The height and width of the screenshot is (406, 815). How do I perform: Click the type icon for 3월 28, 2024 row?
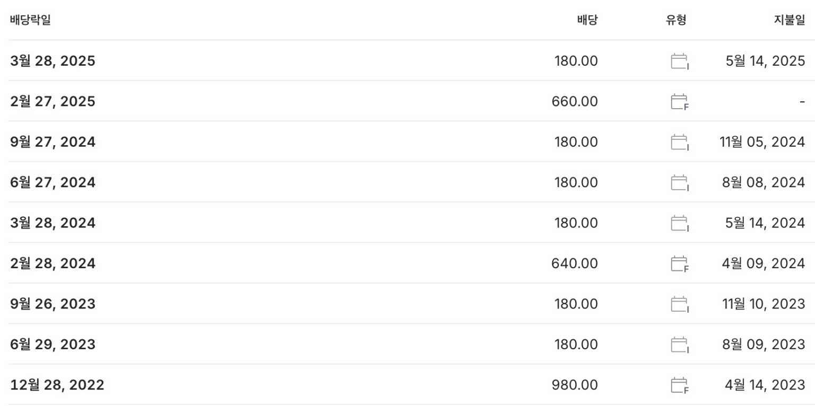[679, 223]
